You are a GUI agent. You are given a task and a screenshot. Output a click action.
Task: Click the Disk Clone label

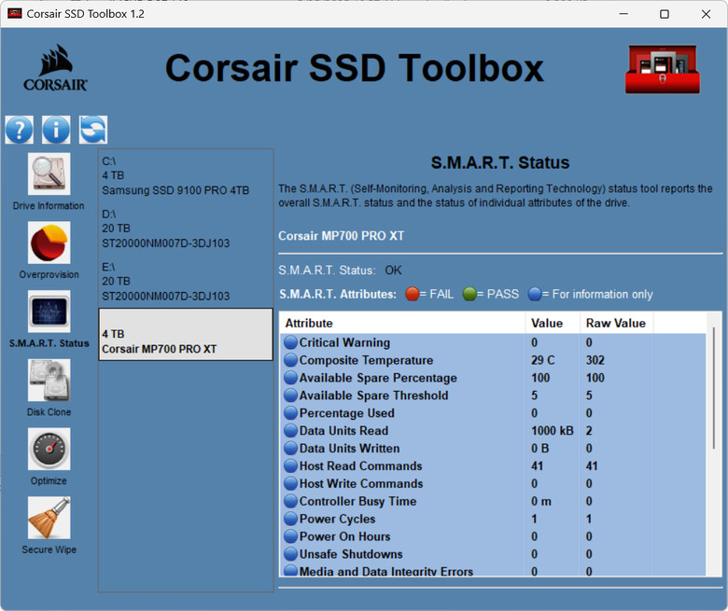[49, 412]
